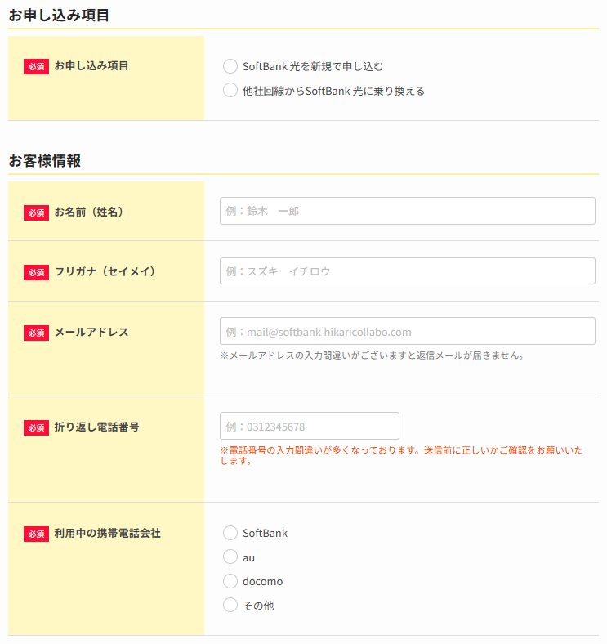Click the 必須 badge beside フリガナ
Image resolution: width=607 pixels, height=644 pixels.
(x=36, y=273)
